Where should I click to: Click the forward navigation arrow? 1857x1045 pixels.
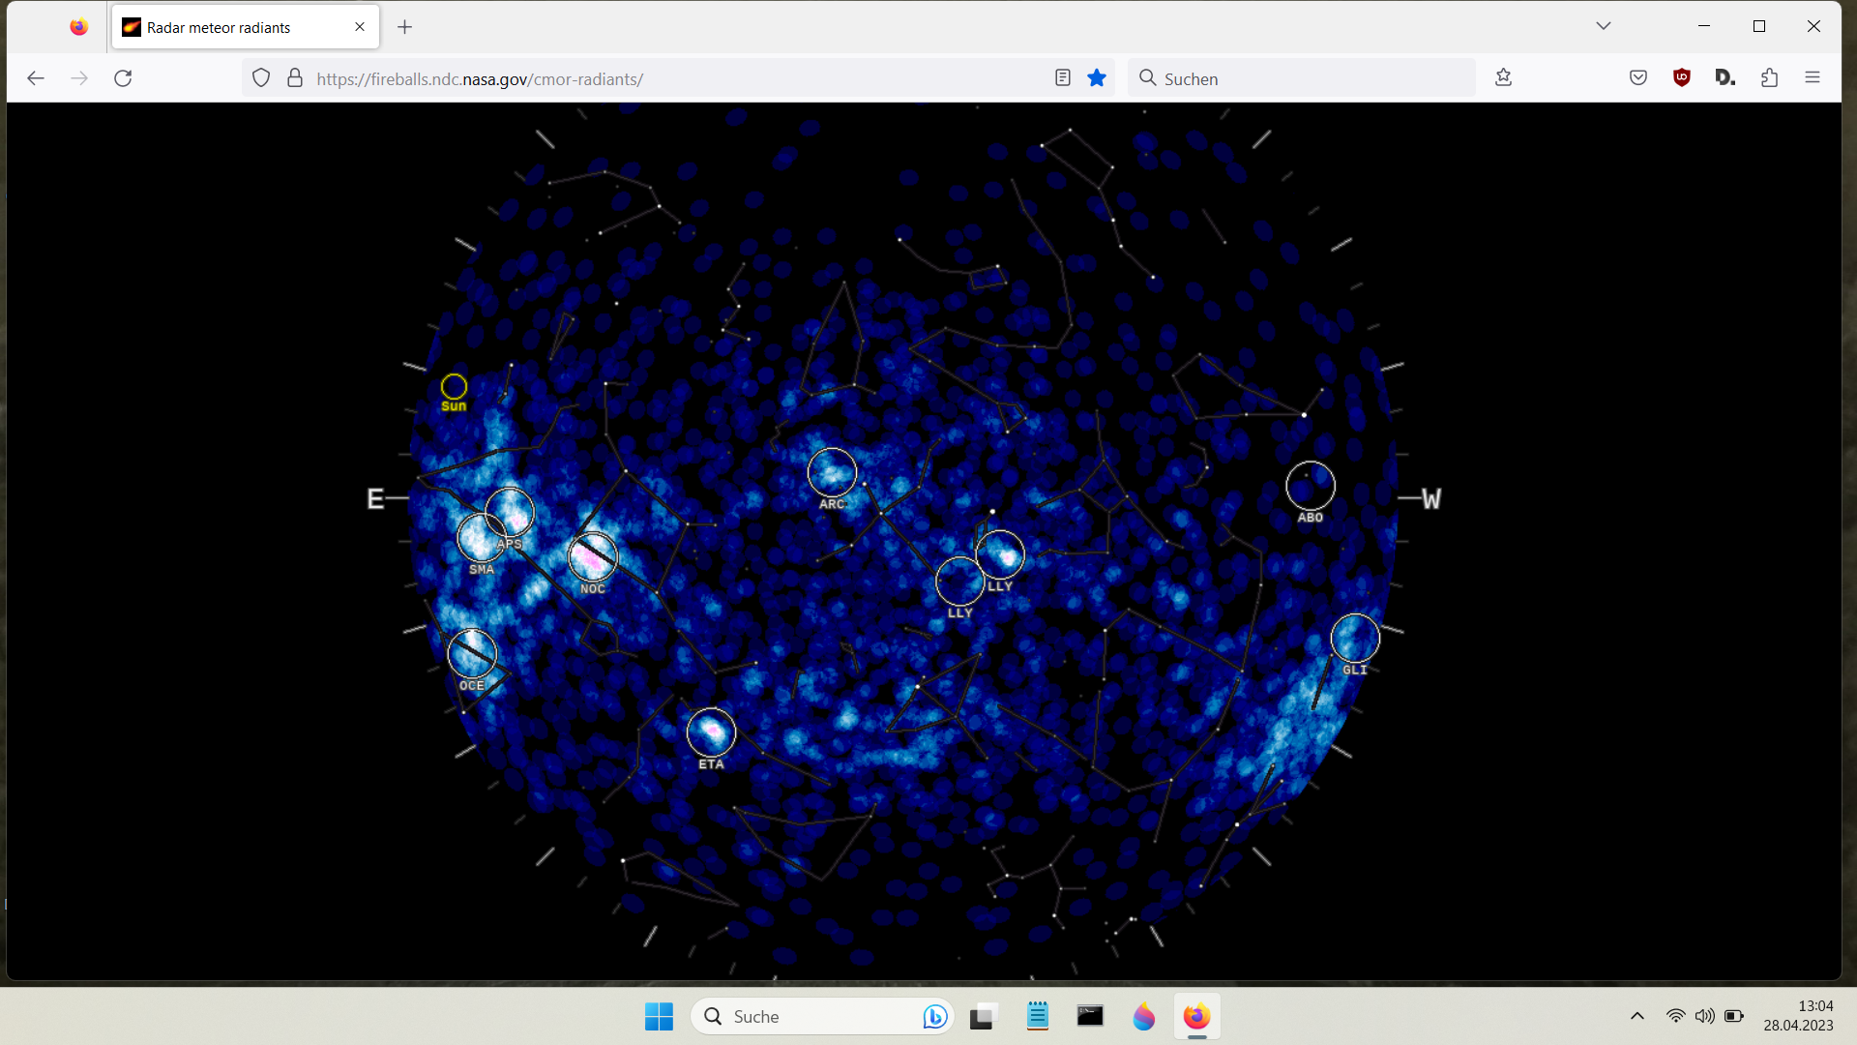[x=79, y=78]
